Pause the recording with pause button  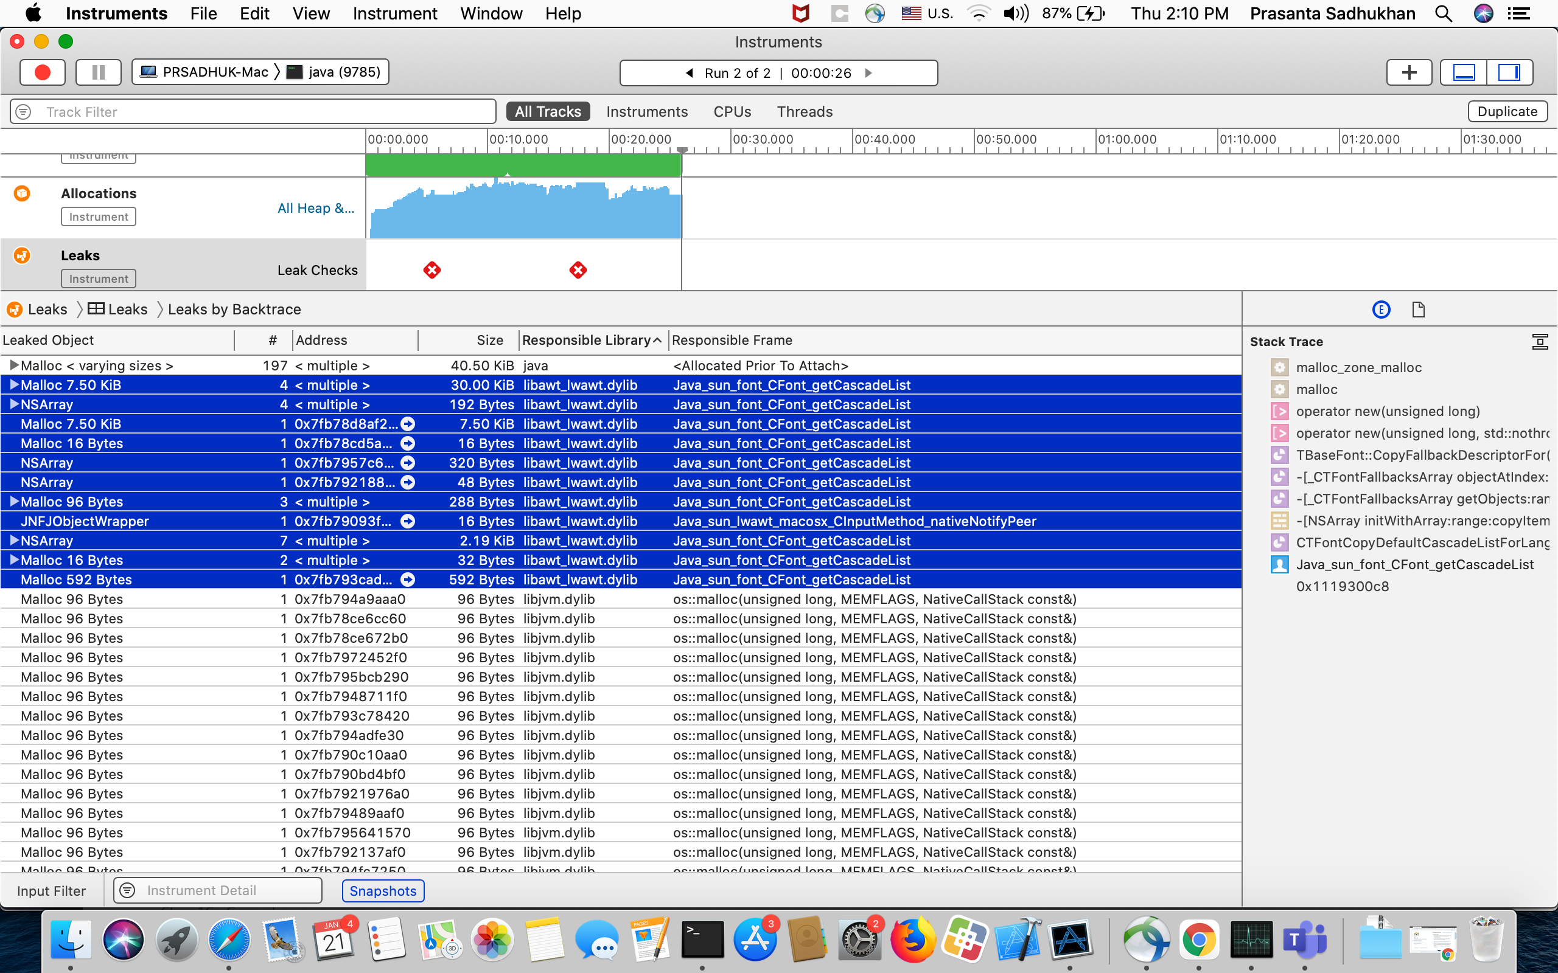click(x=98, y=72)
